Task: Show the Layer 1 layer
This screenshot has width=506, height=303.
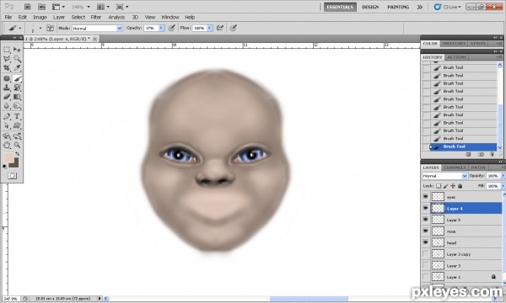Action: 426,277
